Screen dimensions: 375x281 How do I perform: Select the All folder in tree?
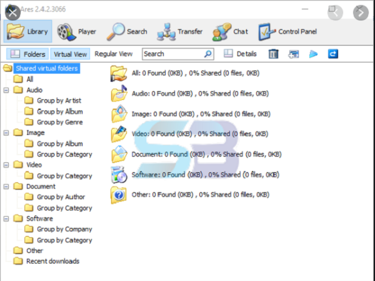coord(29,79)
